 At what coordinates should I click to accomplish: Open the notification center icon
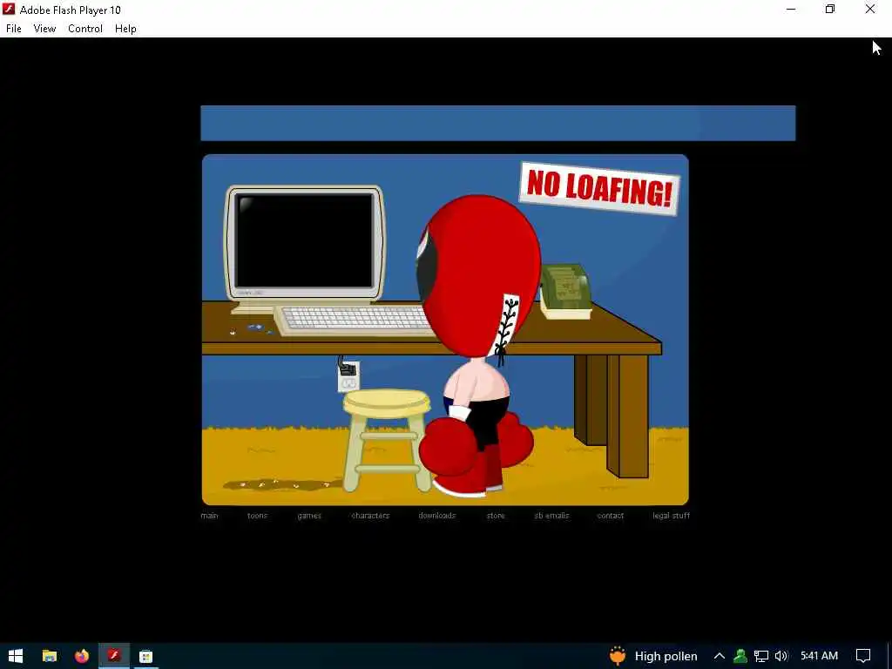863,656
